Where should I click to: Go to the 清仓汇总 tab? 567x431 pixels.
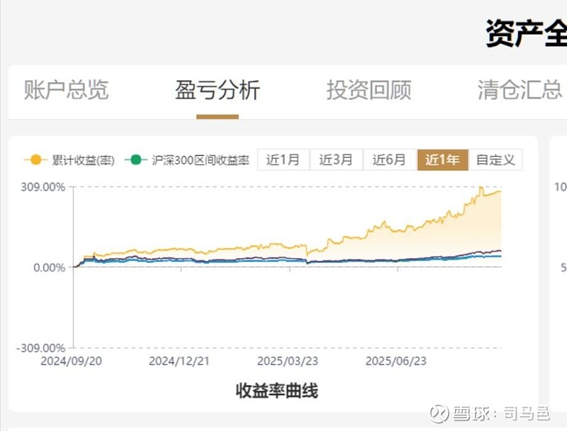coord(520,90)
